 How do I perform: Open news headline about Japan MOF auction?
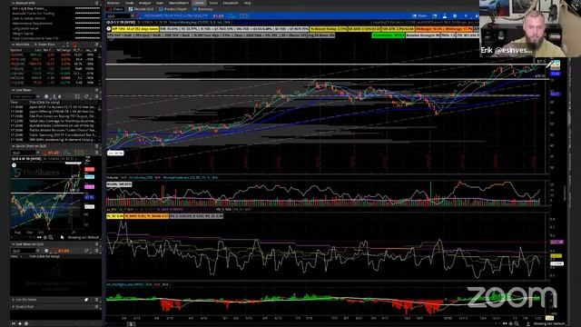pyautogui.click(x=62, y=106)
